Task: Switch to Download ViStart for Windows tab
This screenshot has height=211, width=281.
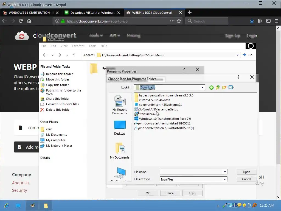Action: click(x=92, y=13)
